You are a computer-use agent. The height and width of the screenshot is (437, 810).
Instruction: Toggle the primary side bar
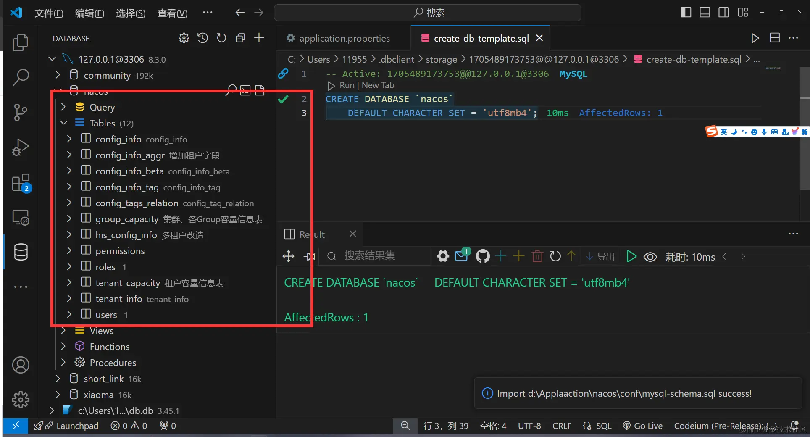tap(686, 13)
